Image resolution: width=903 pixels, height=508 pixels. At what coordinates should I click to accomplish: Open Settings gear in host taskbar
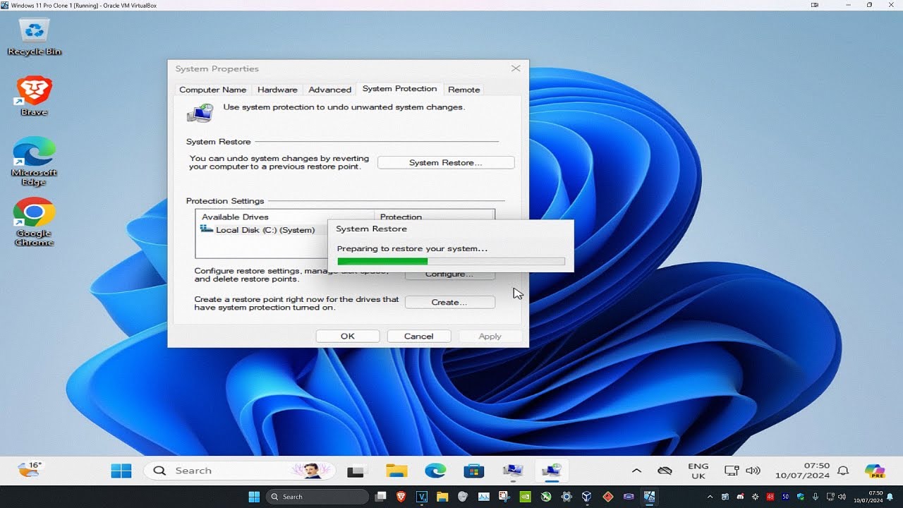(x=566, y=497)
